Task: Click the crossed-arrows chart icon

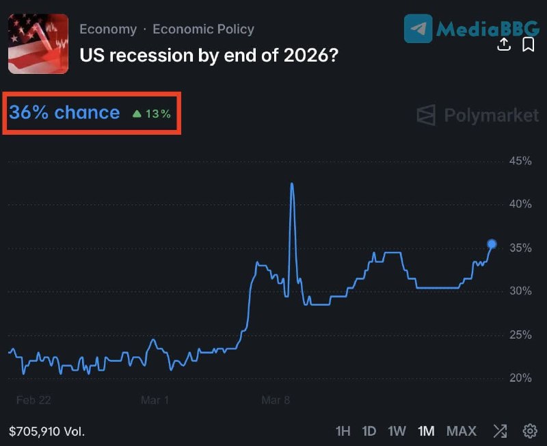Action: pyautogui.click(x=500, y=431)
